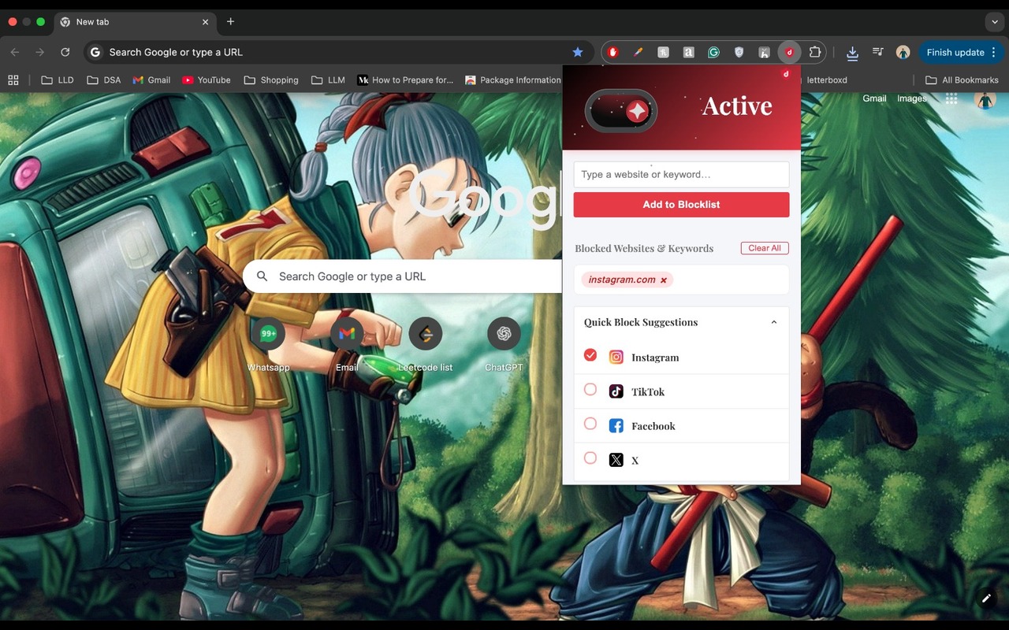1009x630 pixels.
Task: Open All Bookmarks folder
Action: 962,80
